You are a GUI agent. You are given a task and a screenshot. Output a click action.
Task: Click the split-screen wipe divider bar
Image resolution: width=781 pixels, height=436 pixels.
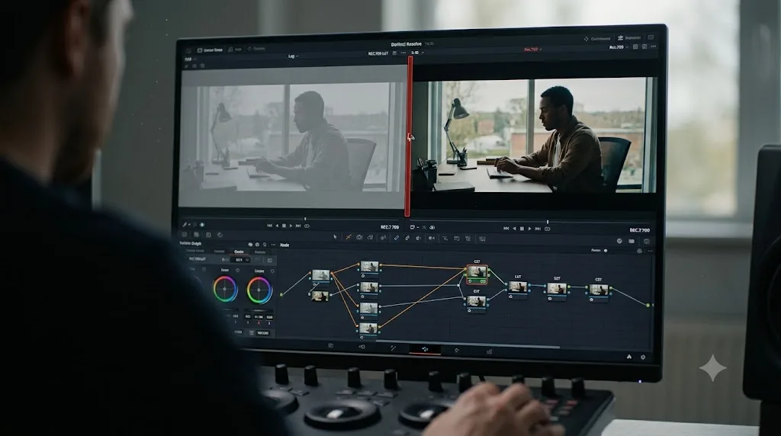click(x=408, y=136)
